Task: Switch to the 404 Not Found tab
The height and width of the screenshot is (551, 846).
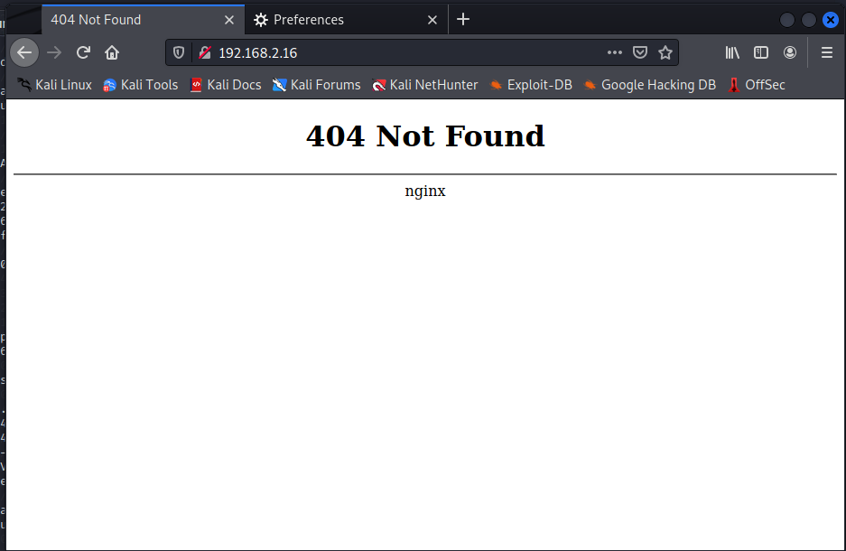Action: pyautogui.click(x=143, y=20)
